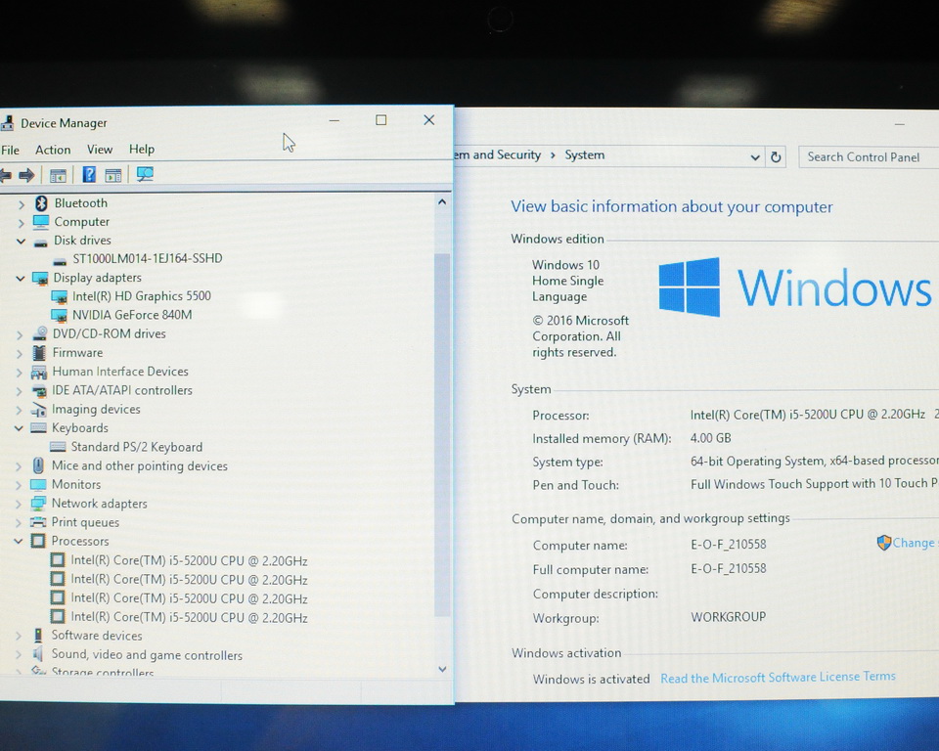Screen dimensions: 939x751
Task: Click the Software devices icon
Action: pyautogui.click(x=38, y=636)
